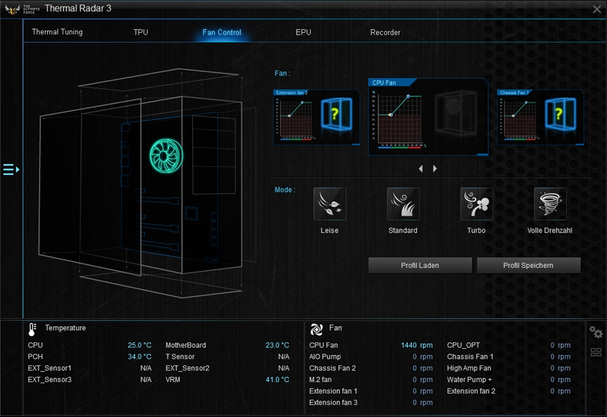Screen dimensions: 607x417
Task: Select the Standard mode icon
Action: click(x=403, y=204)
